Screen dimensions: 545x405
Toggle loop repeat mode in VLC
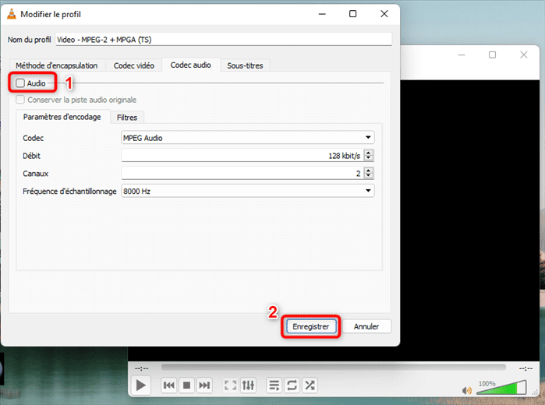[292, 386]
